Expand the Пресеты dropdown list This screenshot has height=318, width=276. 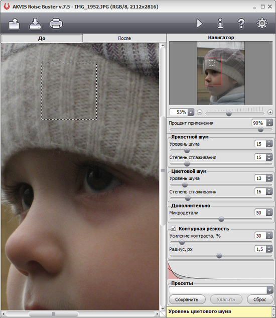click(x=269, y=290)
